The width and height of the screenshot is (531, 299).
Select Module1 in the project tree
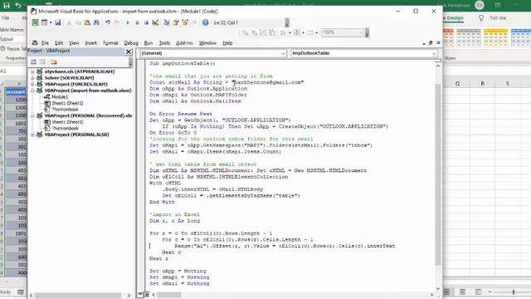[x=60, y=97]
